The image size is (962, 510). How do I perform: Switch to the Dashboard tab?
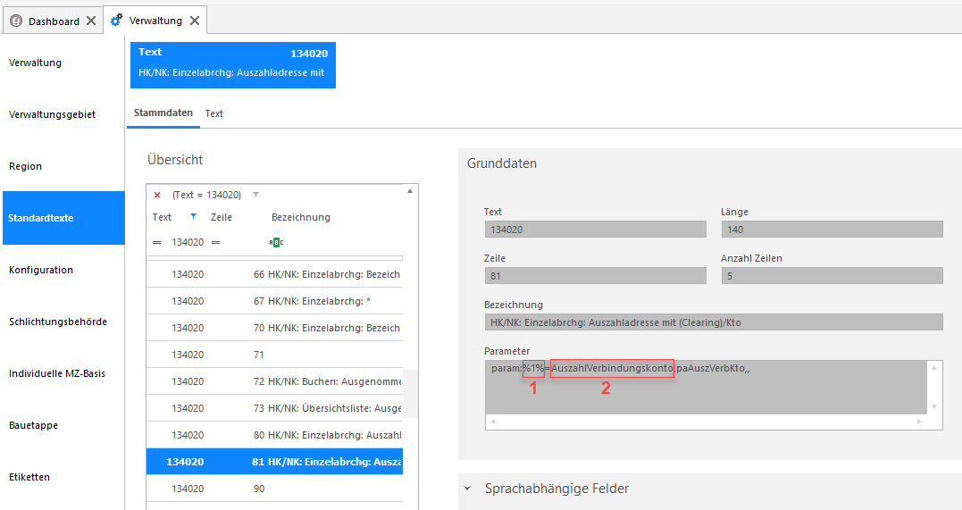(54, 21)
